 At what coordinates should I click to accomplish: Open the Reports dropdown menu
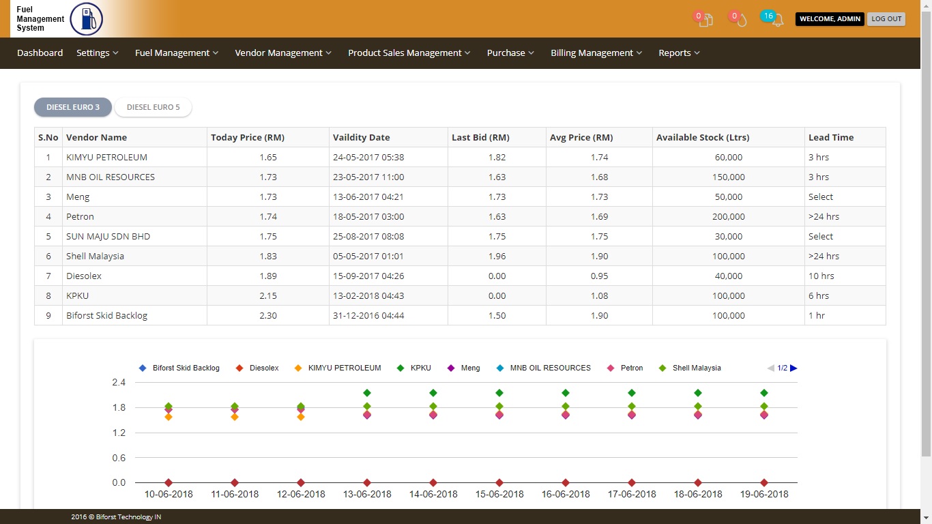click(x=679, y=53)
